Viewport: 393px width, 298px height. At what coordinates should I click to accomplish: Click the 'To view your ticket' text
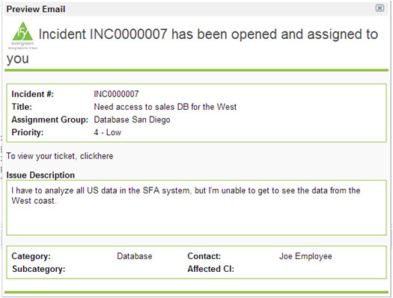(40, 156)
